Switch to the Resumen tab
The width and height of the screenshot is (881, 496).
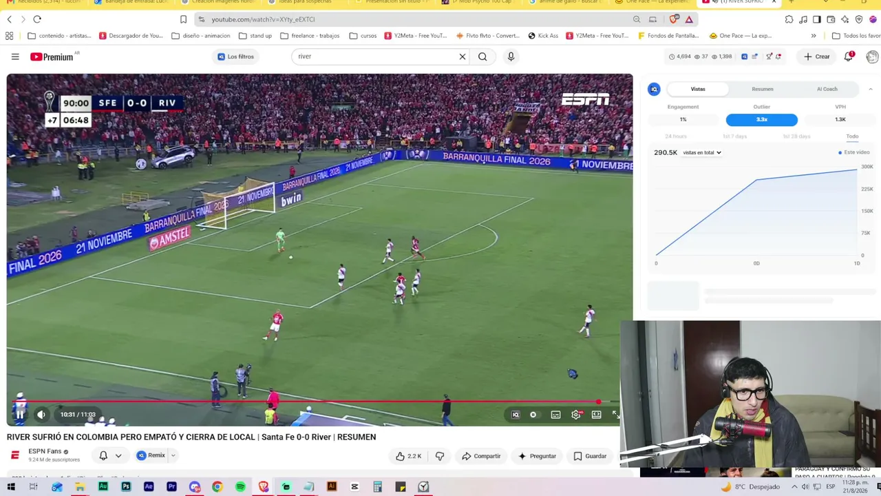click(x=762, y=89)
